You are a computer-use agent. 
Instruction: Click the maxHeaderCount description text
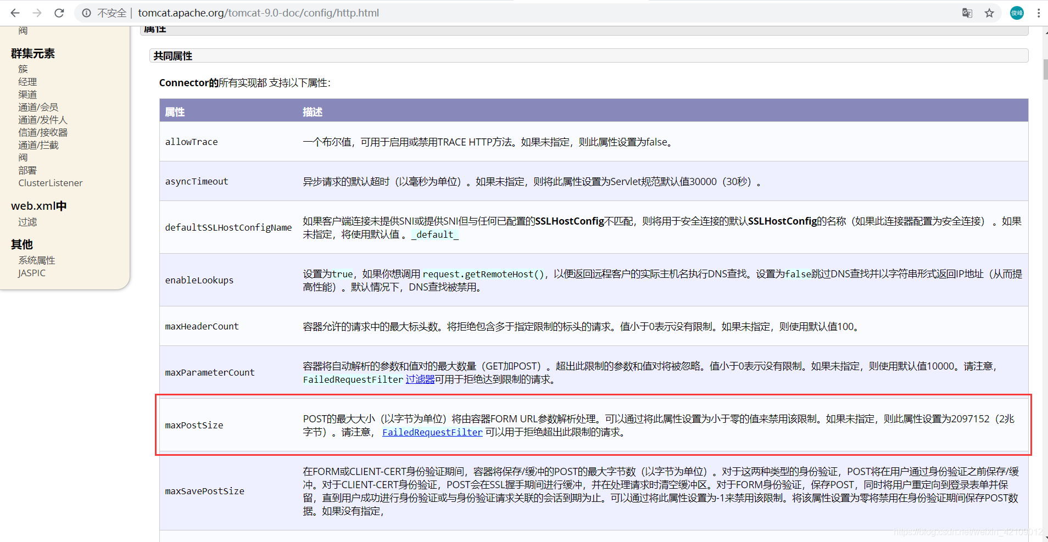[582, 327]
